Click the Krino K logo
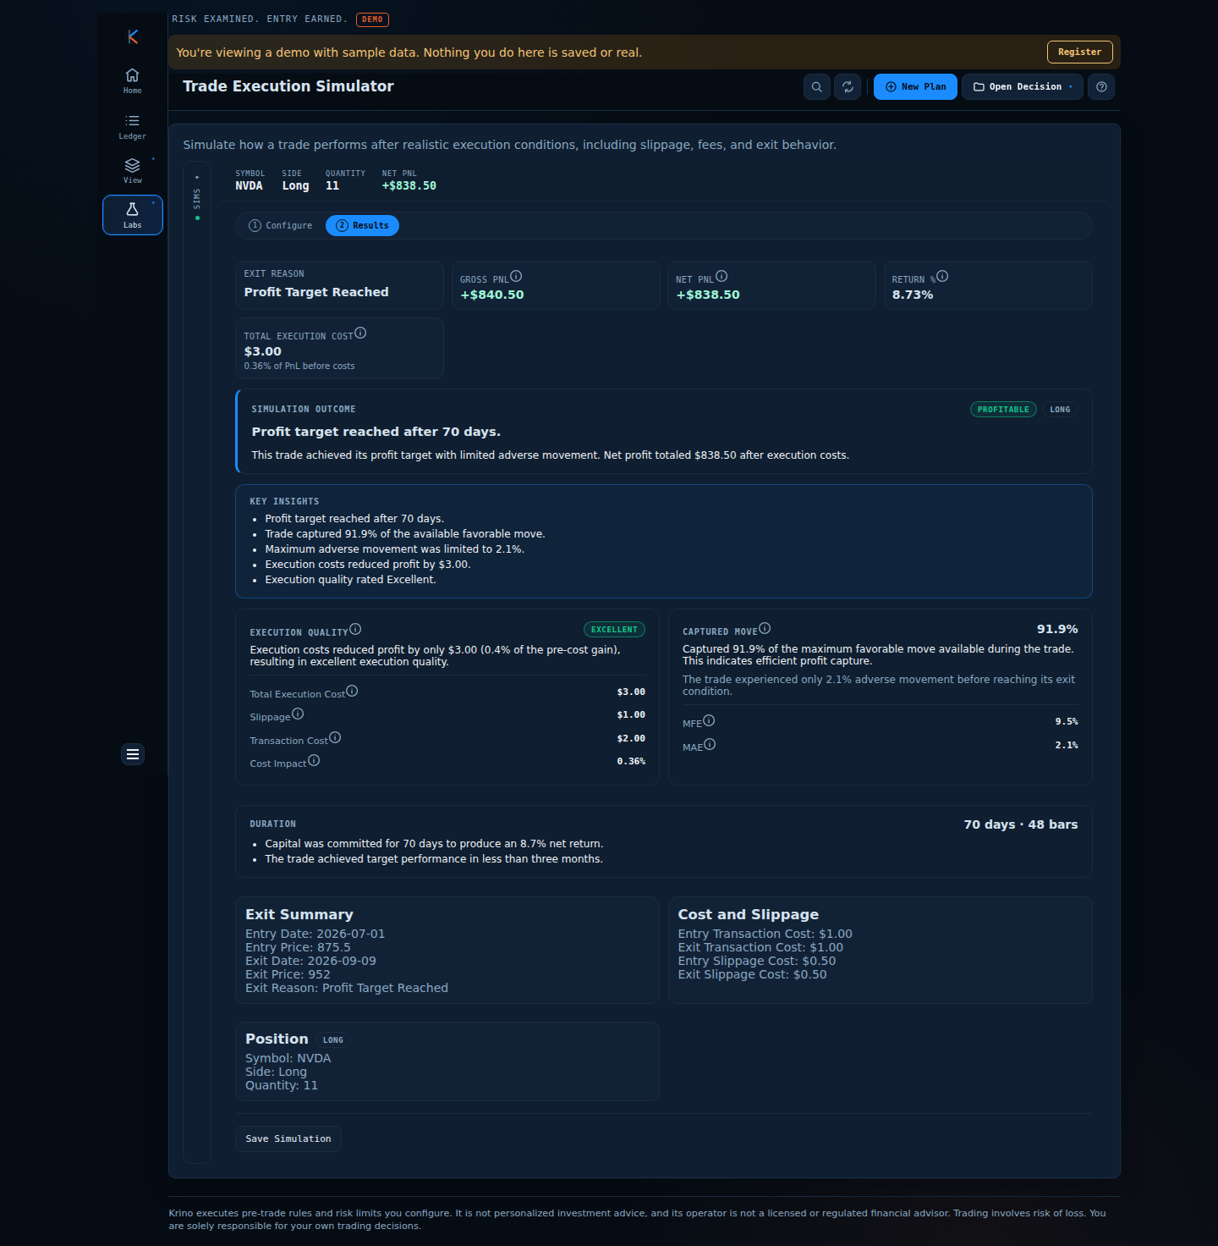 133,36
